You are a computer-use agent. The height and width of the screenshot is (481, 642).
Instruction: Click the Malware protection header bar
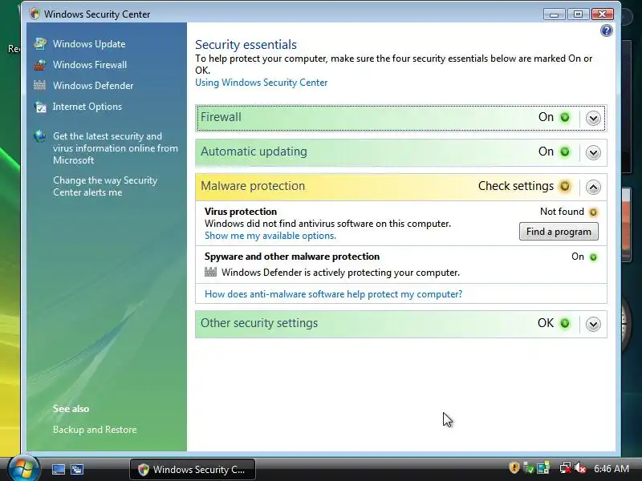[400, 187]
